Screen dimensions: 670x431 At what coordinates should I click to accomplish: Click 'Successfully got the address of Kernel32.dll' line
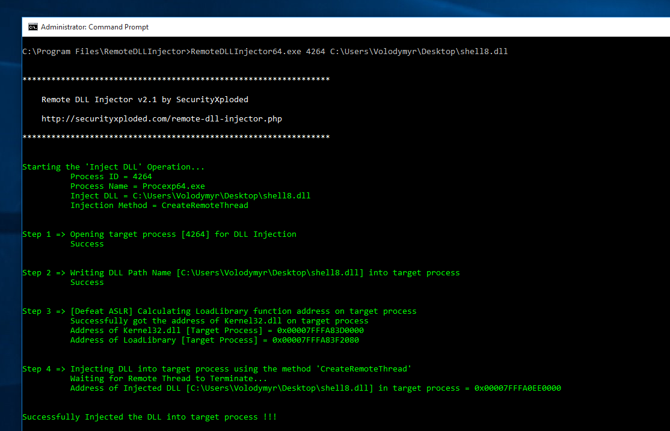pos(219,321)
